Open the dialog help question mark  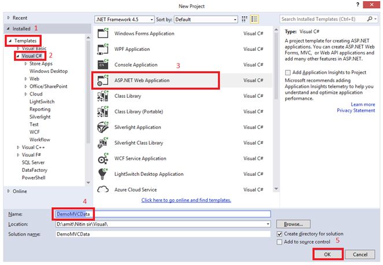point(358,5)
